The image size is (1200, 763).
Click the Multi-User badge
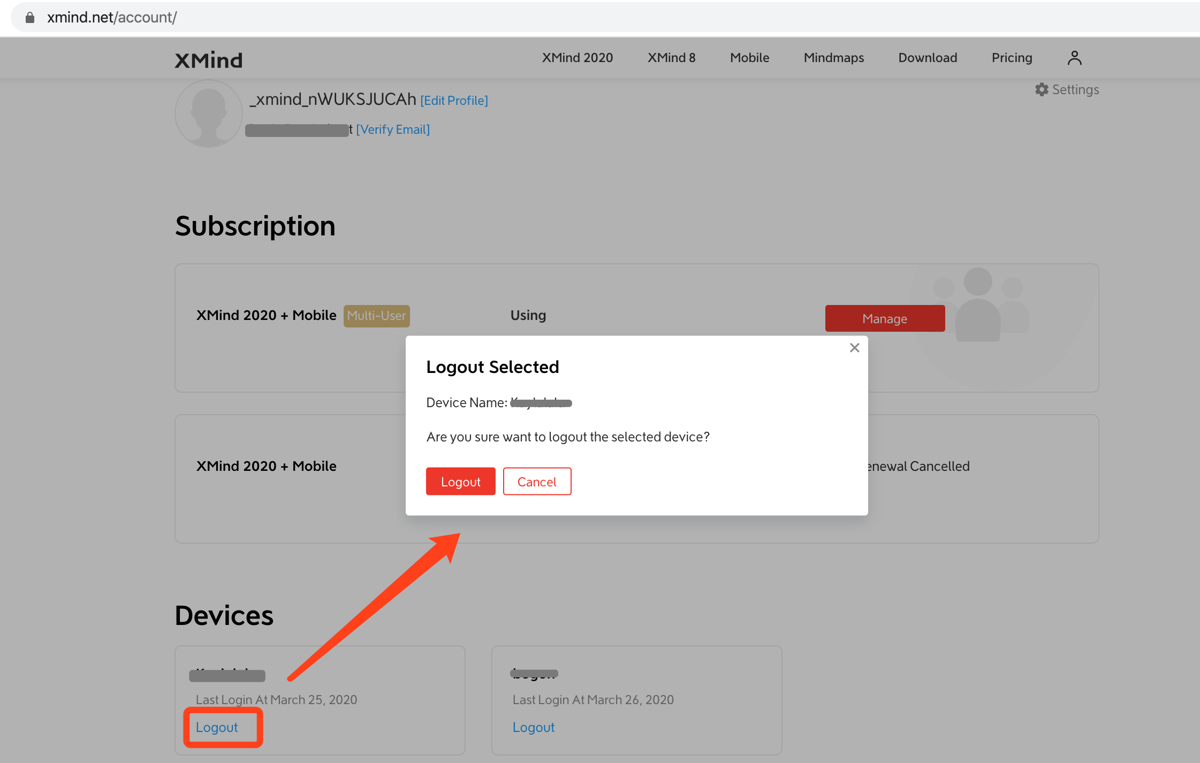coord(376,316)
